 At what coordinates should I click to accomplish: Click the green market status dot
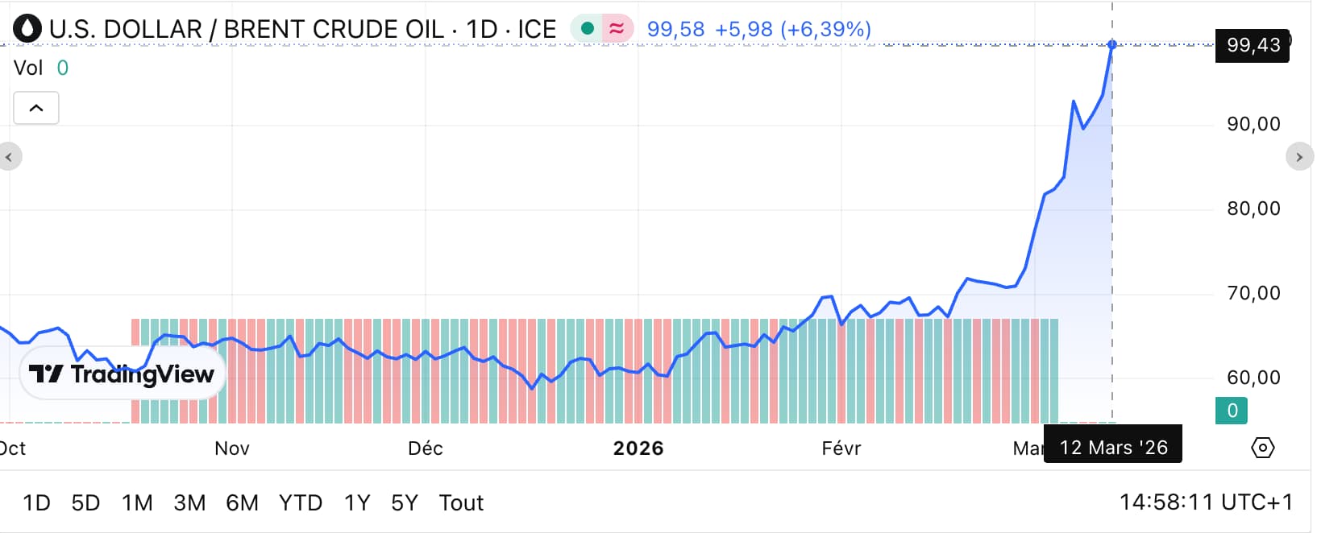[x=588, y=29]
